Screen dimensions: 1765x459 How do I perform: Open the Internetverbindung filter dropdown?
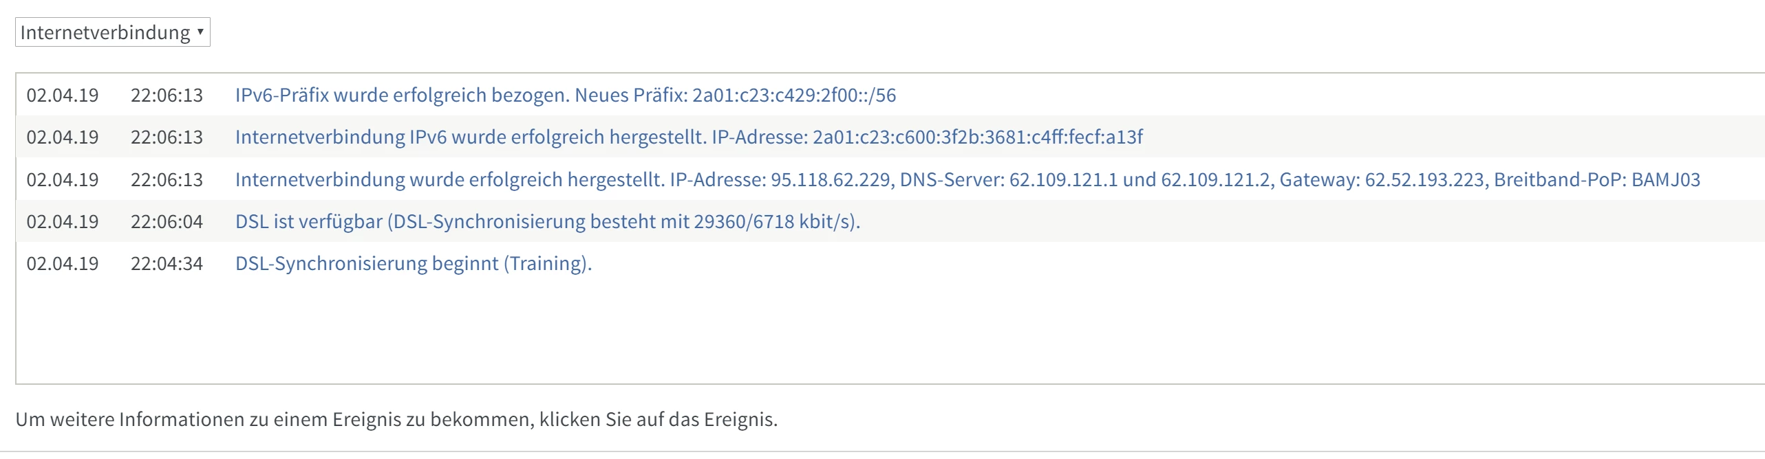point(112,32)
